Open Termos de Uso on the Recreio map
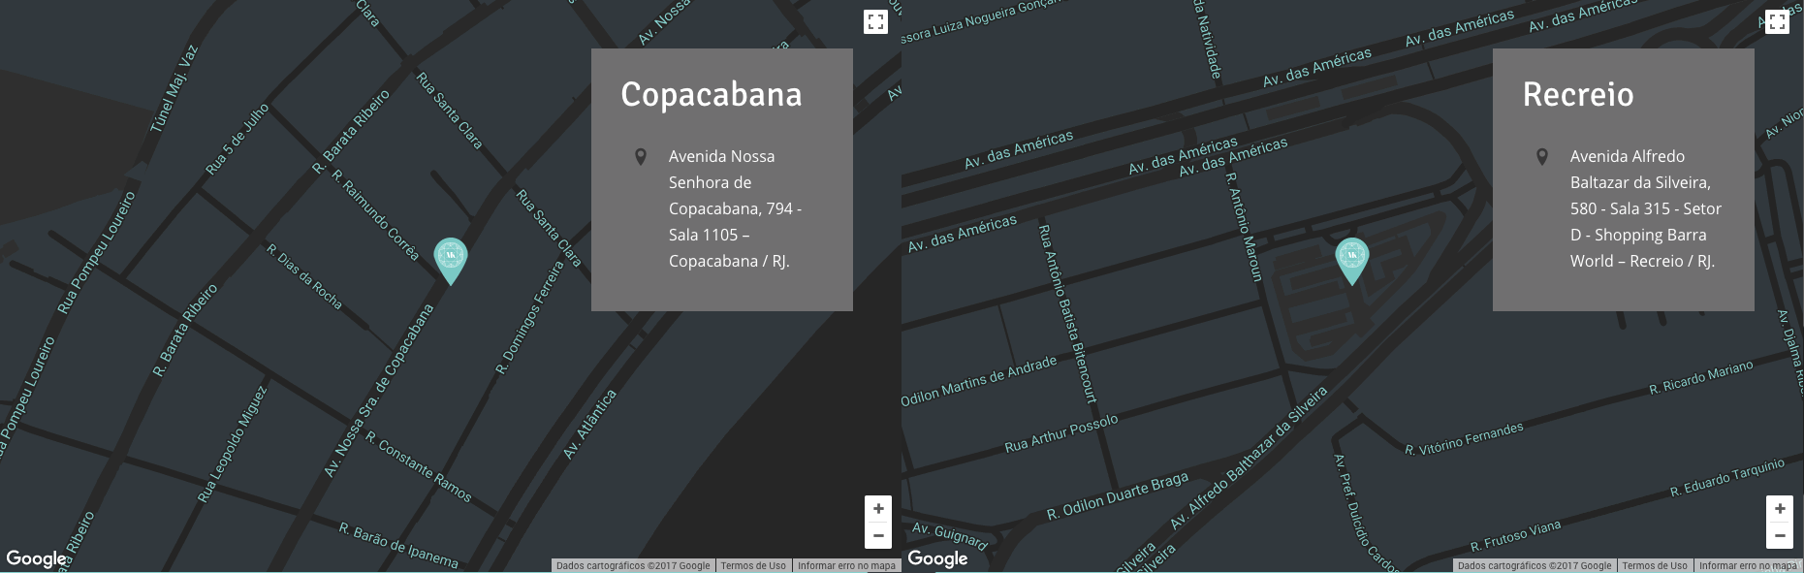Screen dimensions: 1804x573 [1655, 566]
